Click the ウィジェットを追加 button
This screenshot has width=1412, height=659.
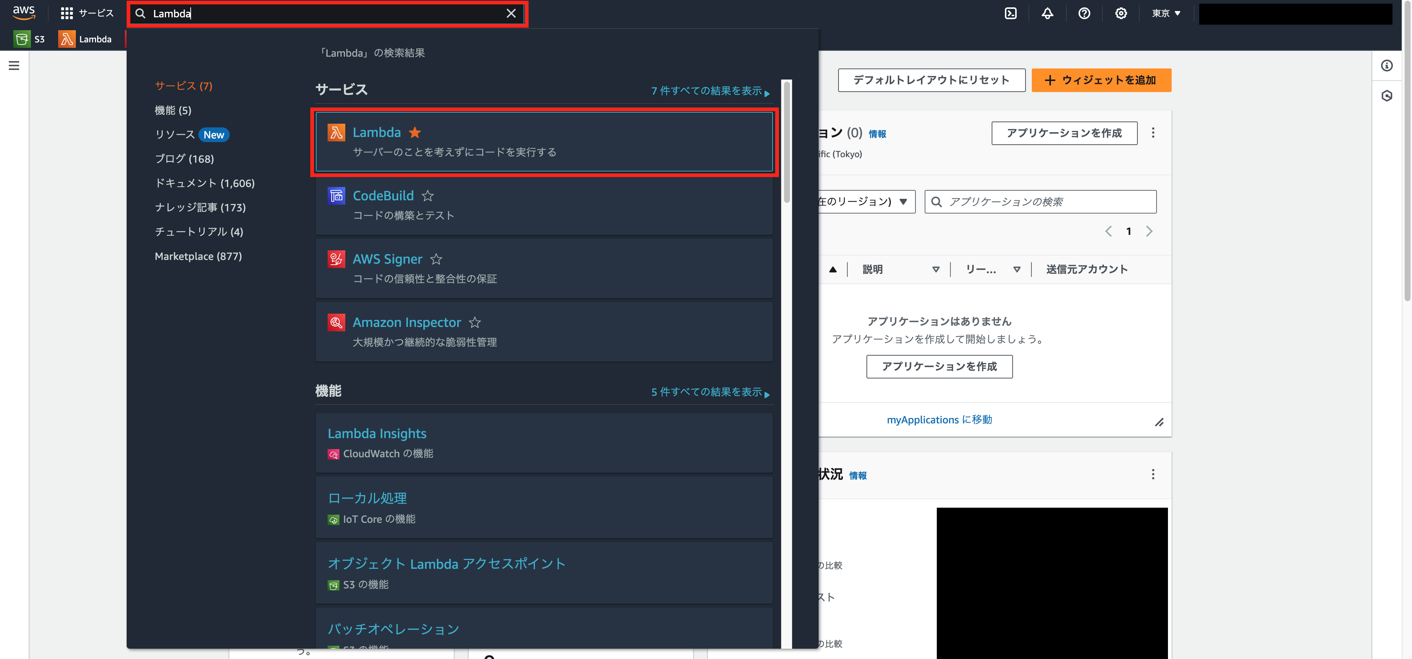coord(1101,80)
